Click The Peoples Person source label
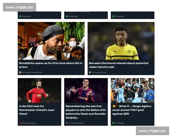The image size is (172, 138). pos(99,72)
